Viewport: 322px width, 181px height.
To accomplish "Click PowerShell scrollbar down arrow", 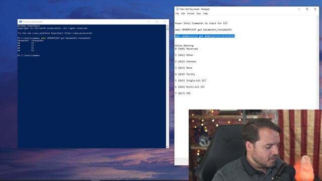I will [x=168, y=147].
